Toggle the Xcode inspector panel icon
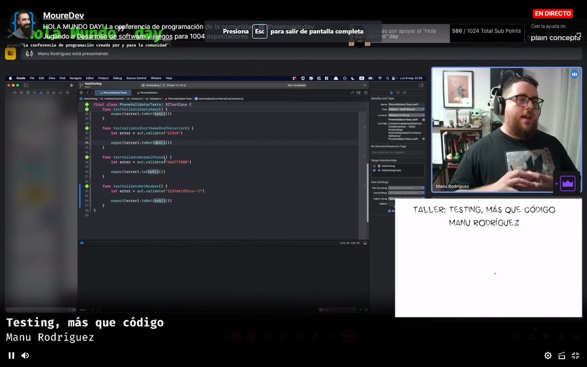Image resolution: width=587 pixels, height=367 pixels. coord(421,85)
